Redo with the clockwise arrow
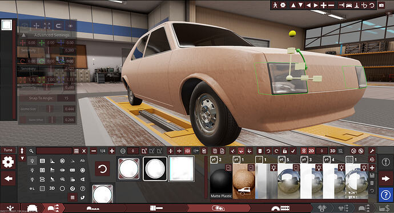This screenshot has width=394, height=213. pyautogui.click(x=276, y=151)
